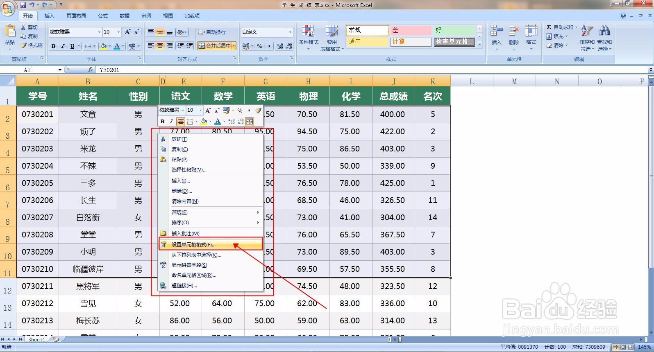Increase font size with ribbon A-up icon
Screen dimensions: 654x352
coord(127,32)
